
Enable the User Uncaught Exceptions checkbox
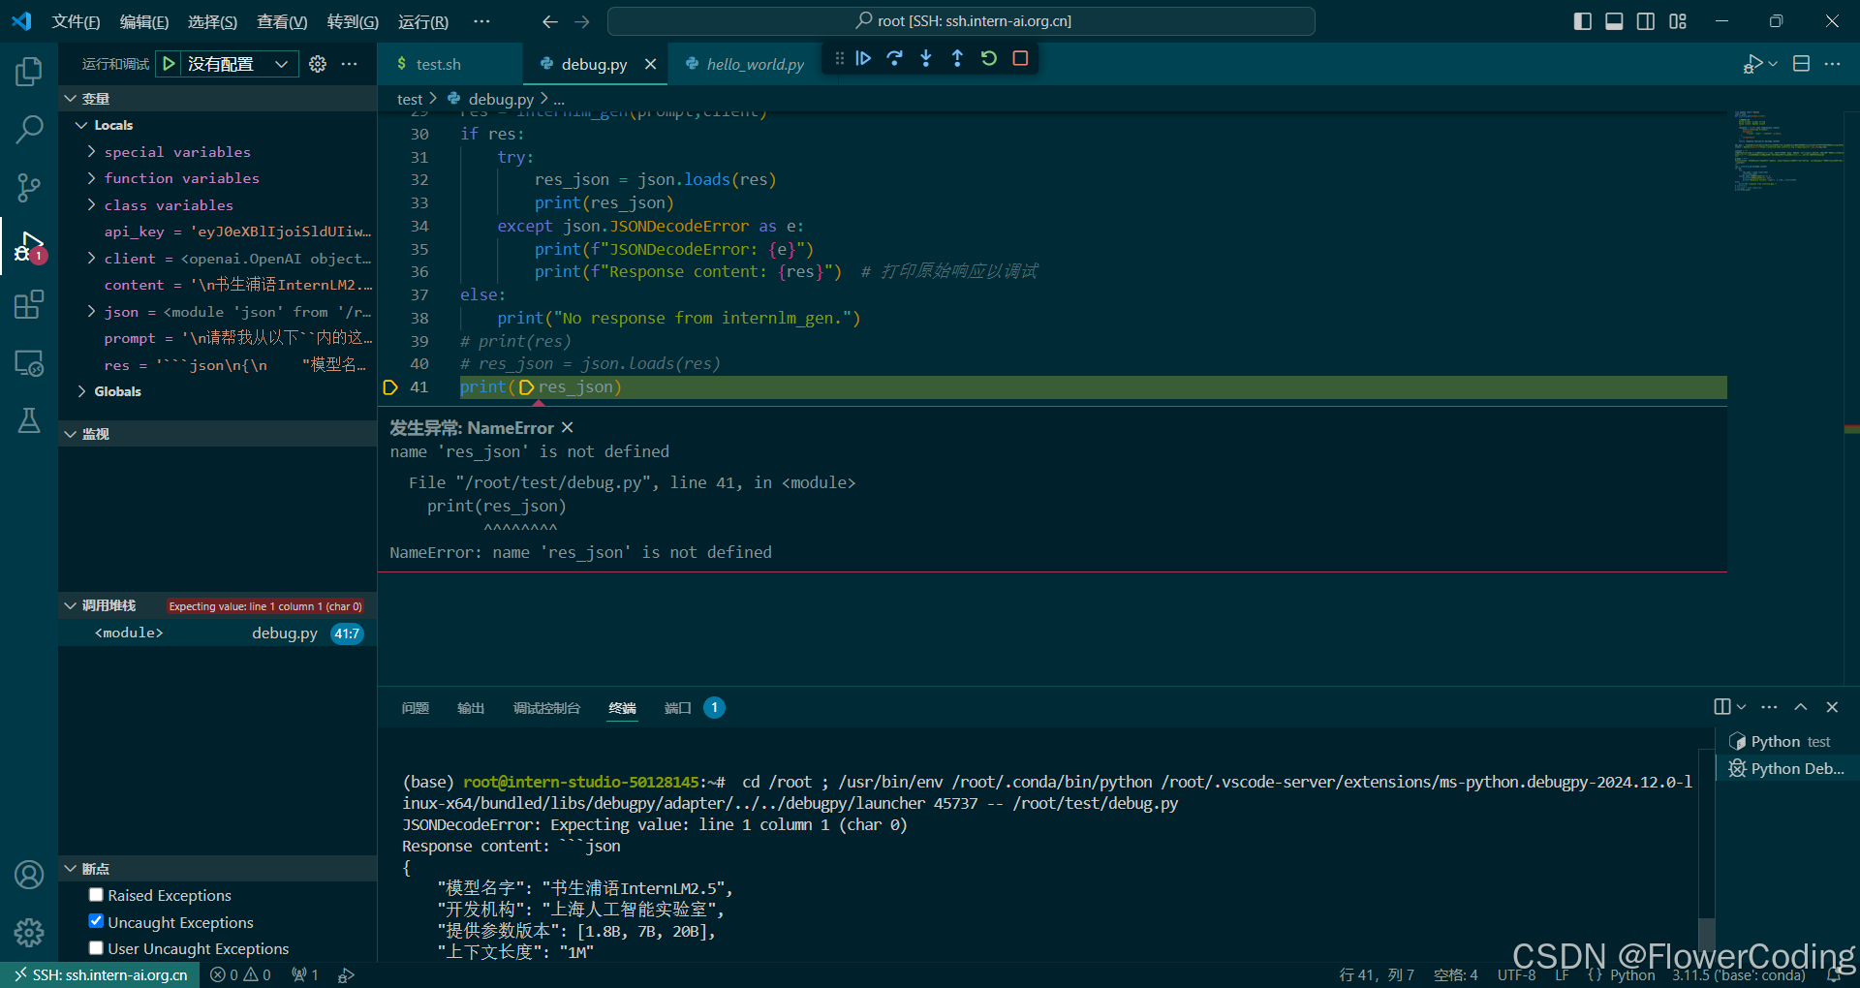point(96,947)
